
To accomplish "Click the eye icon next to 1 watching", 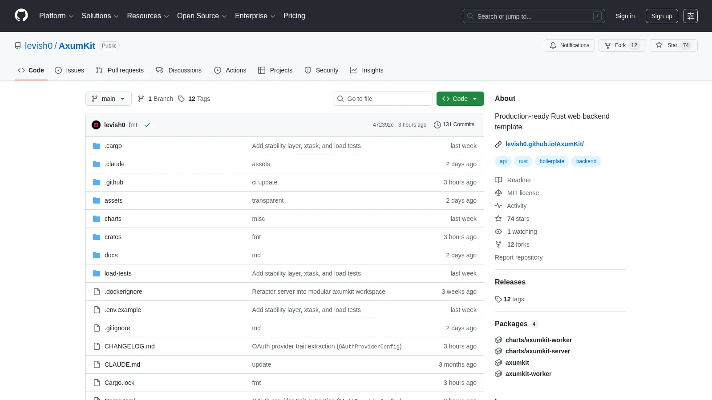I will [x=498, y=232].
